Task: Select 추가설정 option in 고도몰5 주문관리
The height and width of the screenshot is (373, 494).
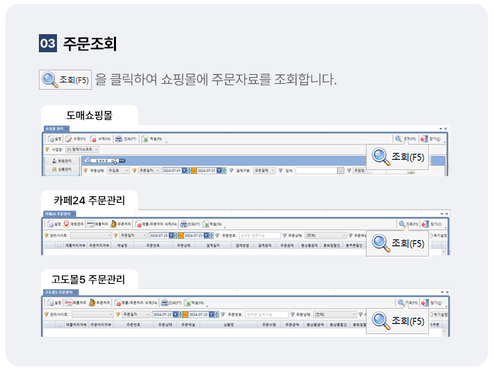Action: tap(438, 315)
